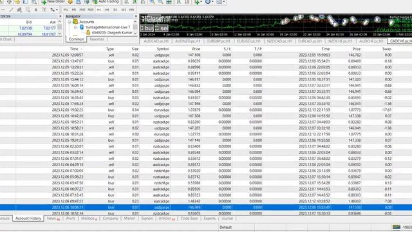Select account 6549205: Durgesh Kumar
This screenshot has height=232, width=412.
(x=112, y=33)
